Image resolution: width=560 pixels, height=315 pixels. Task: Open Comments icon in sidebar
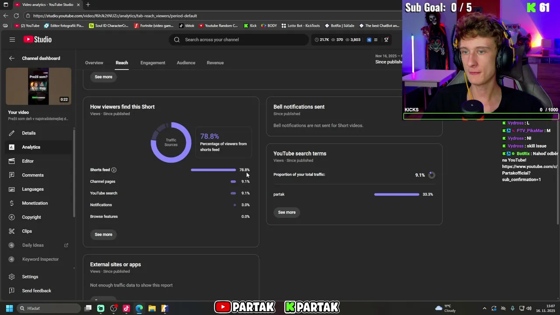(x=12, y=175)
